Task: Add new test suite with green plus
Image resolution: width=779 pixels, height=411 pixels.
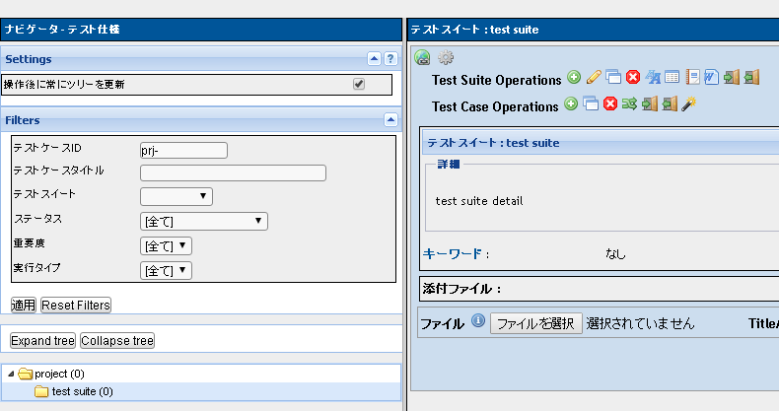Action: 574,77
